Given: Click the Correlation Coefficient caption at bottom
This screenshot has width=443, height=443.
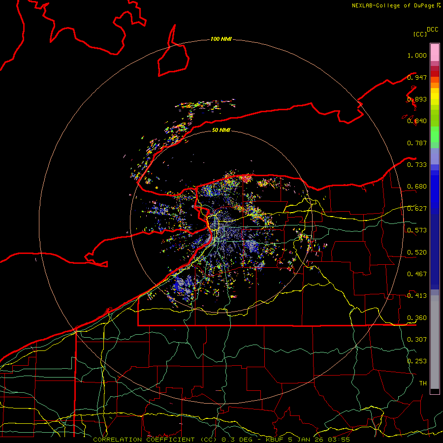Looking at the screenshot, I should [155, 440].
